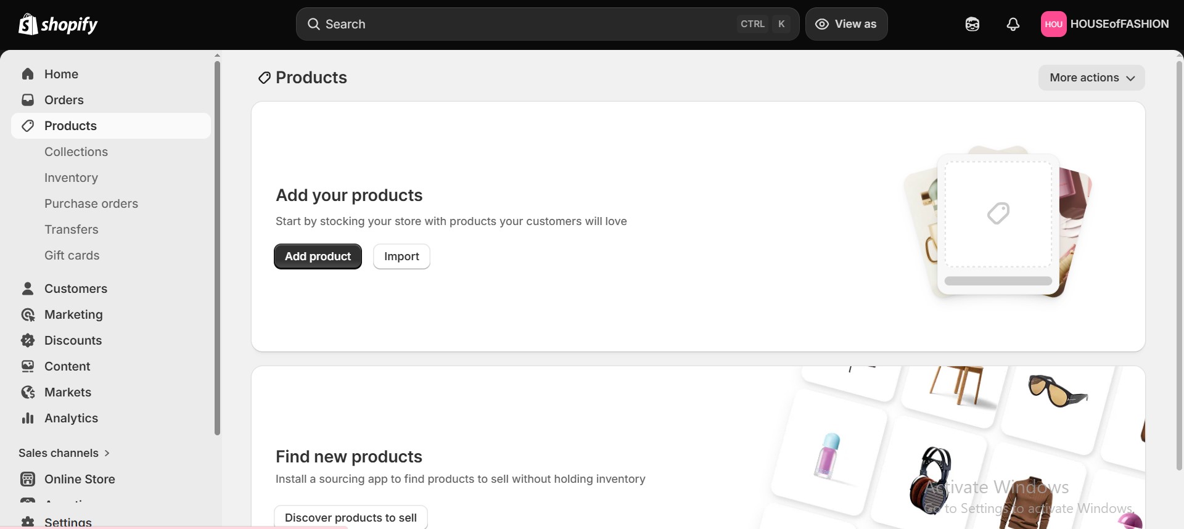1184x529 pixels.
Task: Open Purchase orders submenu item
Action: (91, 203)
